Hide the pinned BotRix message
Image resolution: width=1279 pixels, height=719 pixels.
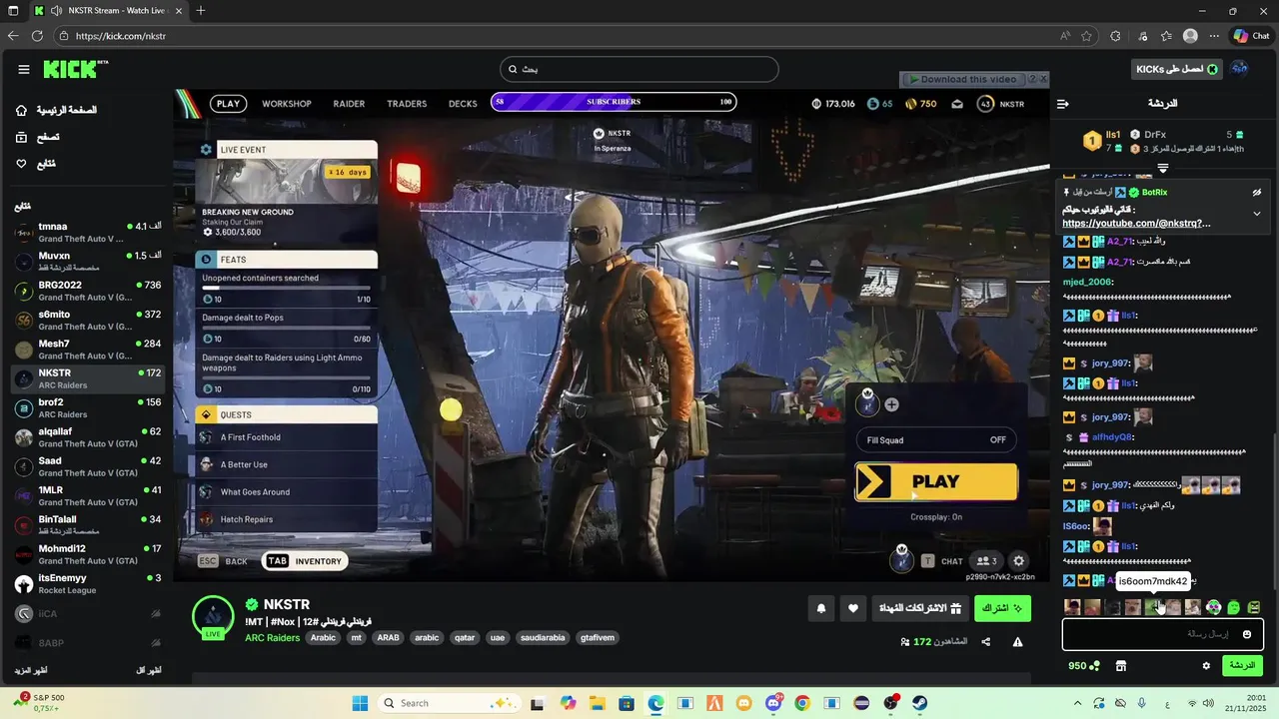coord(1256,192)
